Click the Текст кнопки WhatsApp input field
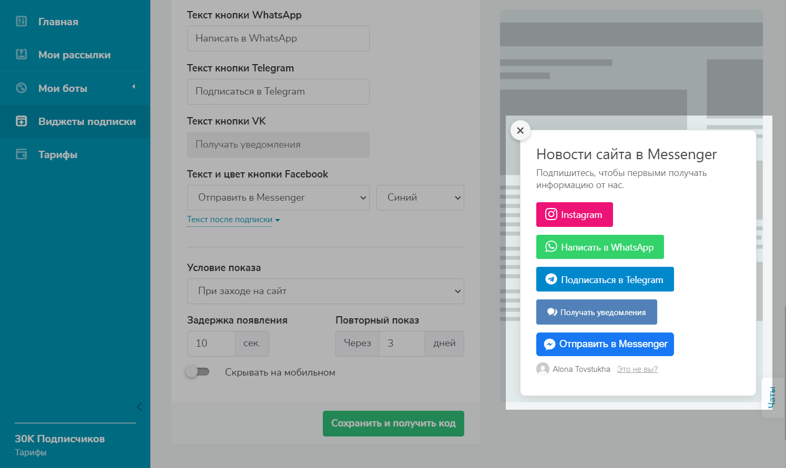 (278, 38)
